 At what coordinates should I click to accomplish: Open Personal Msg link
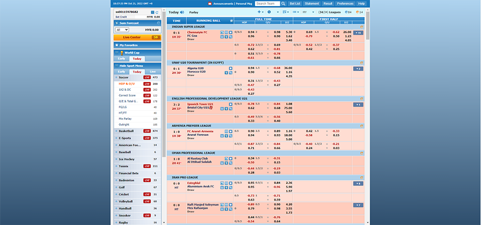[x=245, y=3]
